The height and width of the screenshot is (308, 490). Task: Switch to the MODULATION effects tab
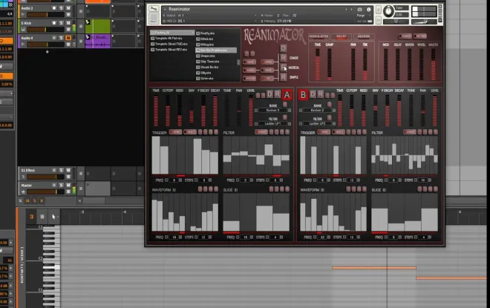click(x=318, y=36)
